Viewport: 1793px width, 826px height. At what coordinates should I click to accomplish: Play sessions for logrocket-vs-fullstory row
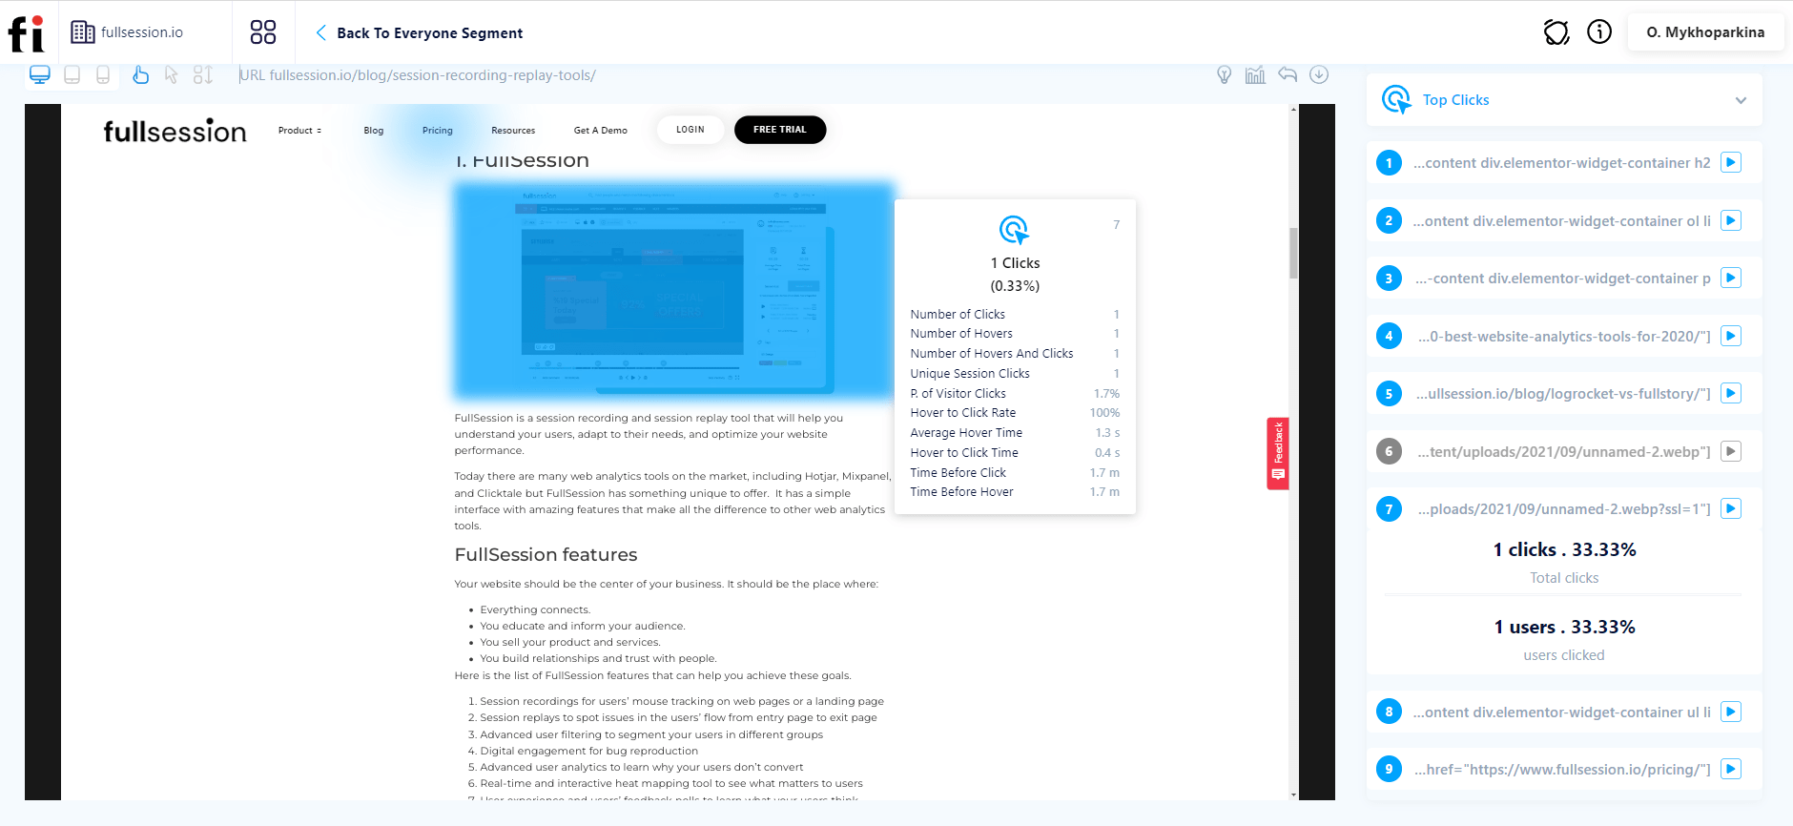coord(1731,393)
